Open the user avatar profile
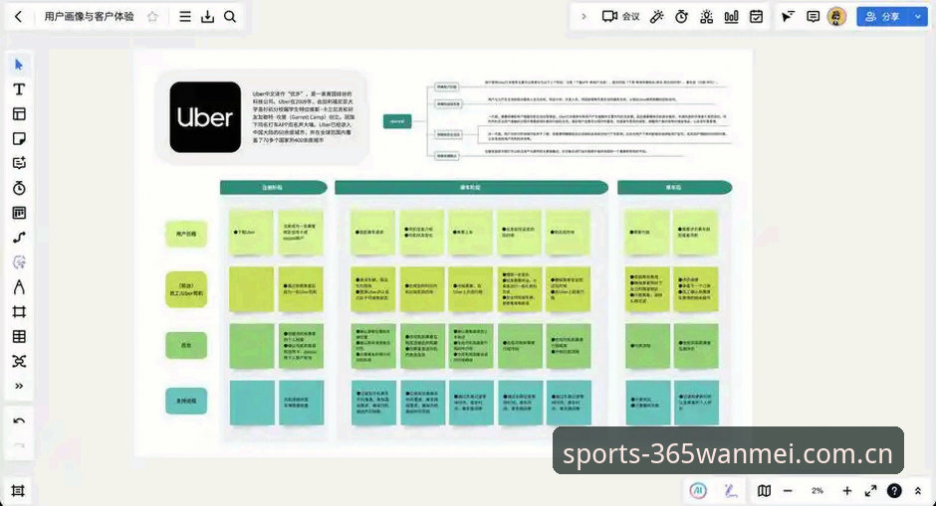Viewport: 936px width, 506px height. pos(836,17)
